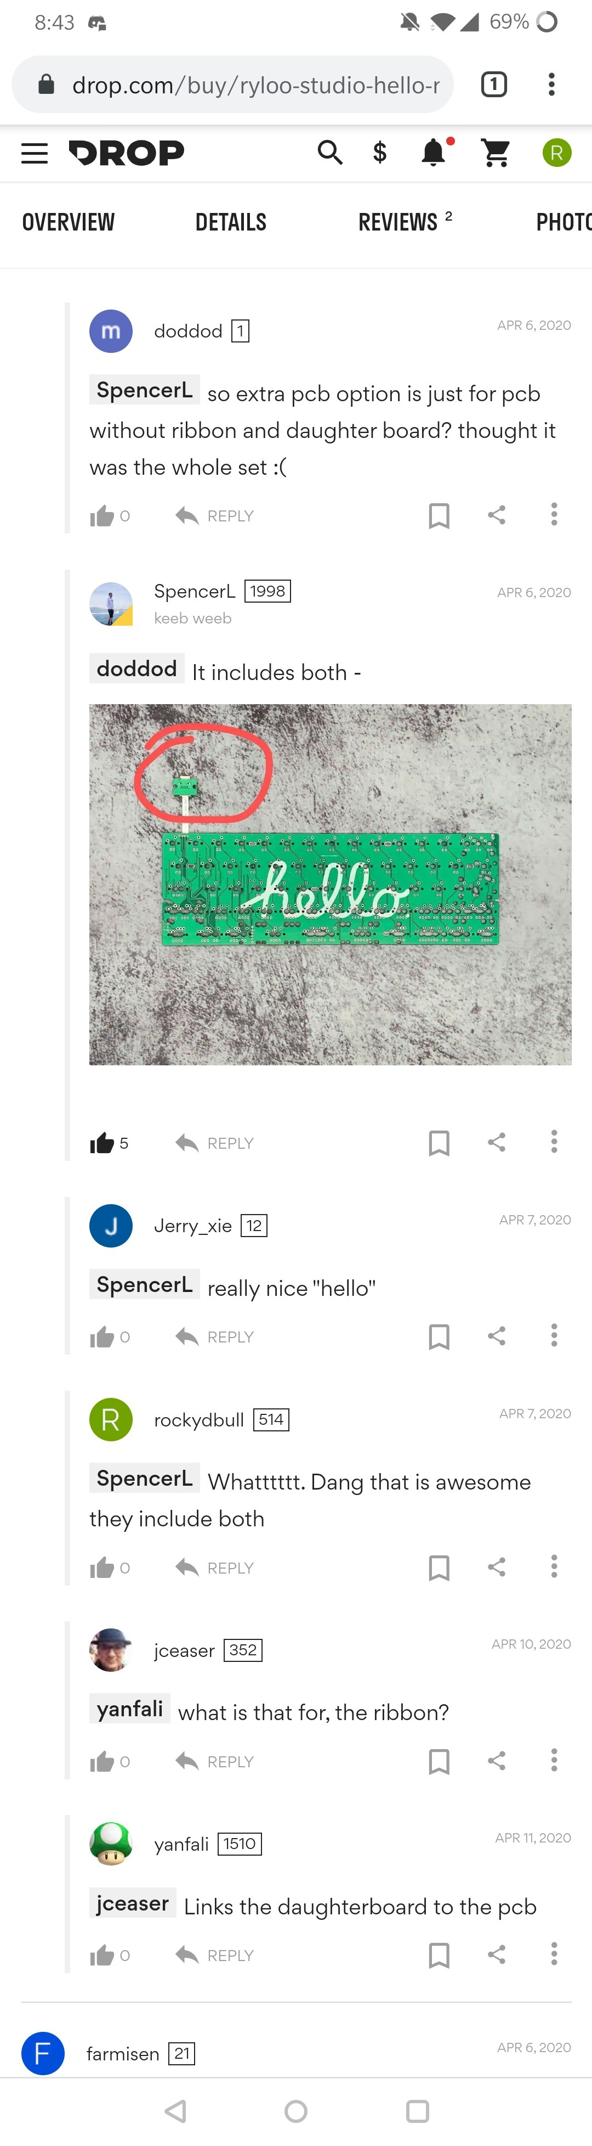The height and width of the screenshot is (2146, 592).
Task: Tap the search magnifier icon
Action: click(330, 153)
